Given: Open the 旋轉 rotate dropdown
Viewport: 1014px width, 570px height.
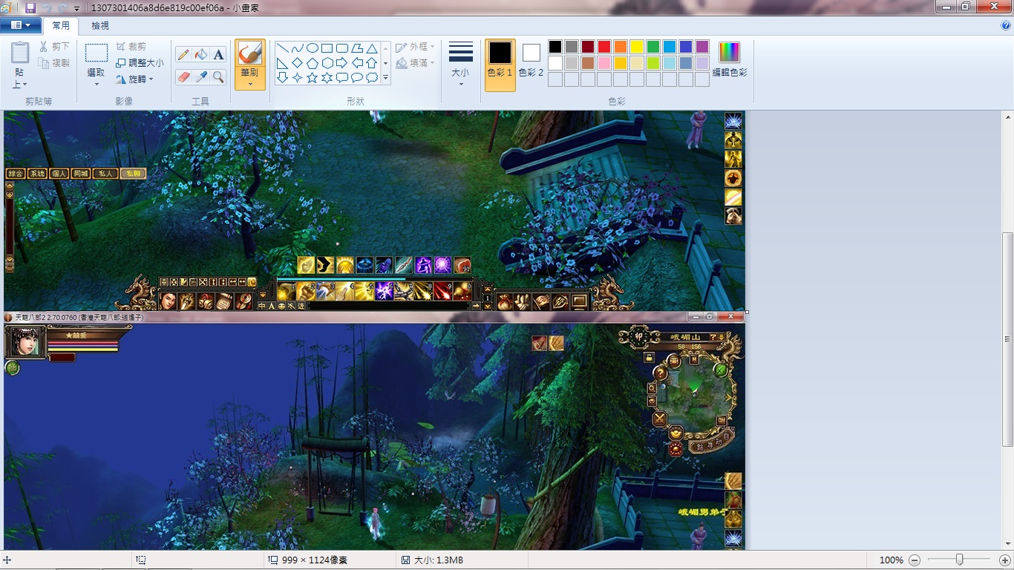Looking at the screenshot, I should click(x=134, y=79).
